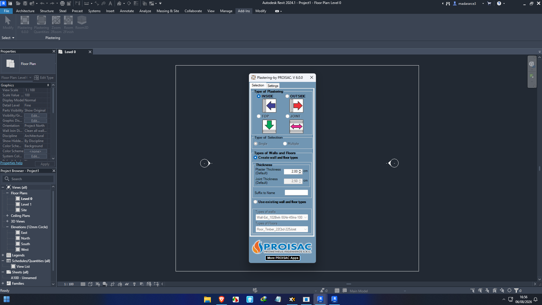Select Use existing wall and floor types
The height and width of the screenshot is (305, 542).
[x=255, y=202]
